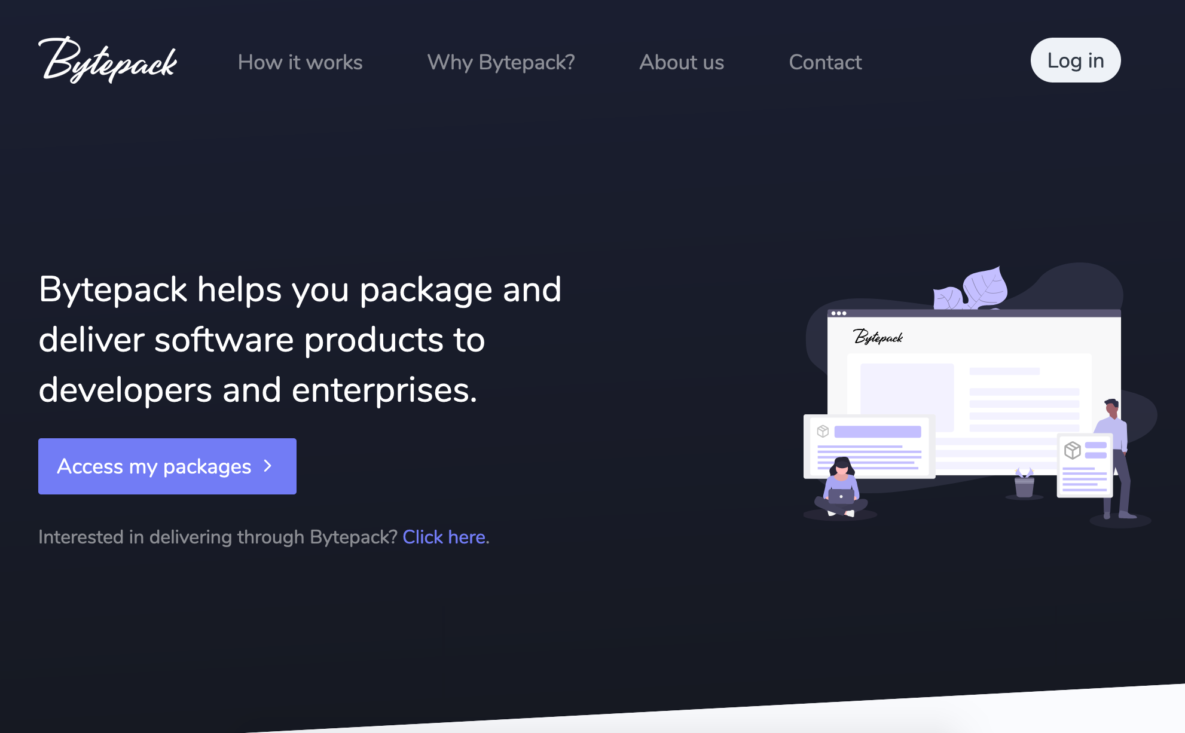This screenshot has width=1185, height=733.
Task: Click the package box icon on left card
Action: pos(823,431)
